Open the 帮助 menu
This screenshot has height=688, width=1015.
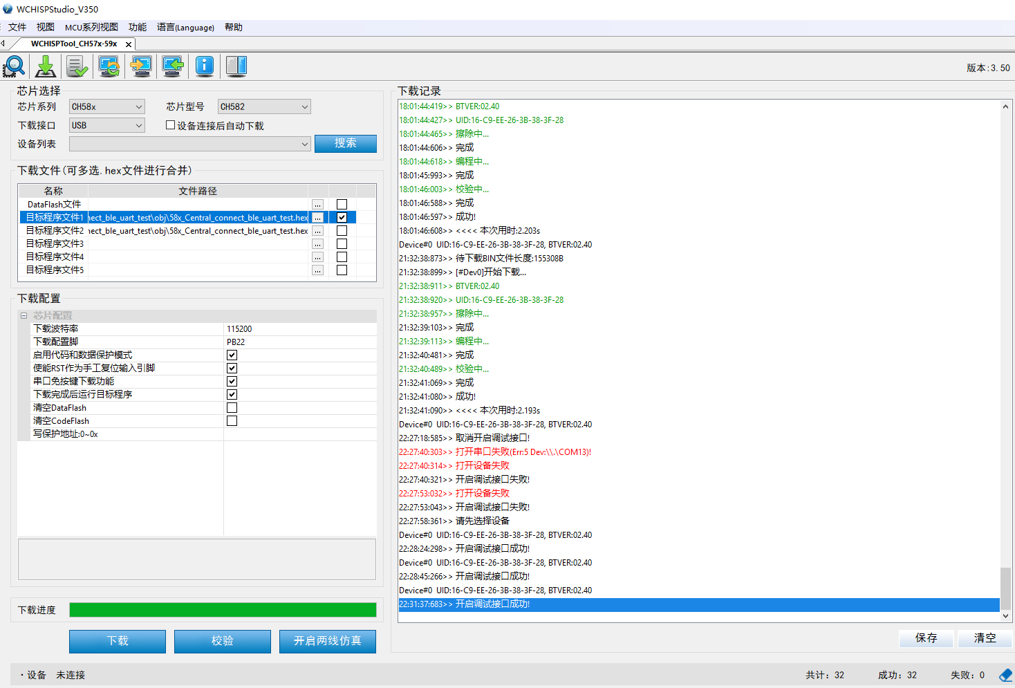234,28
